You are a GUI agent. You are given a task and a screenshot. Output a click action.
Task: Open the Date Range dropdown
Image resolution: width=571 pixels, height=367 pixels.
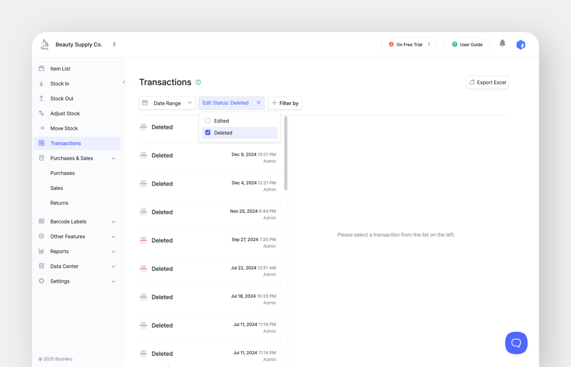[x=167, y=103]
